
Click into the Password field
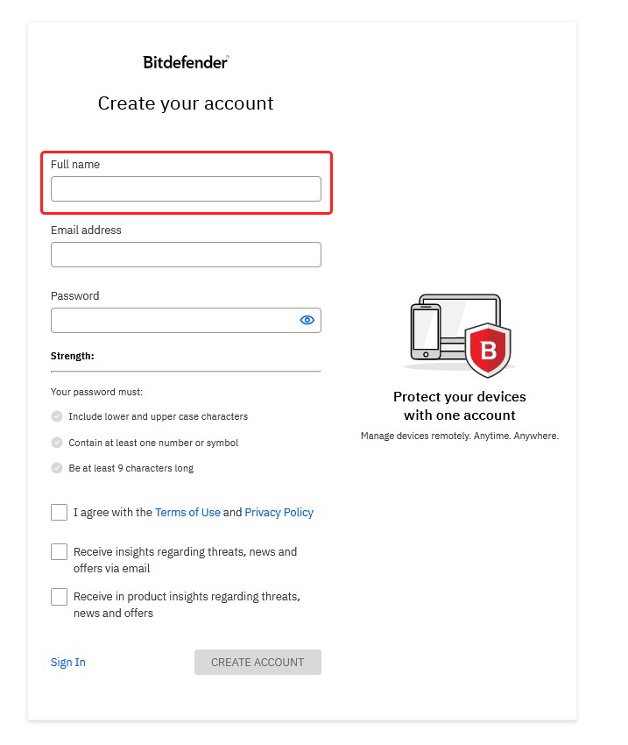[186, 320]
